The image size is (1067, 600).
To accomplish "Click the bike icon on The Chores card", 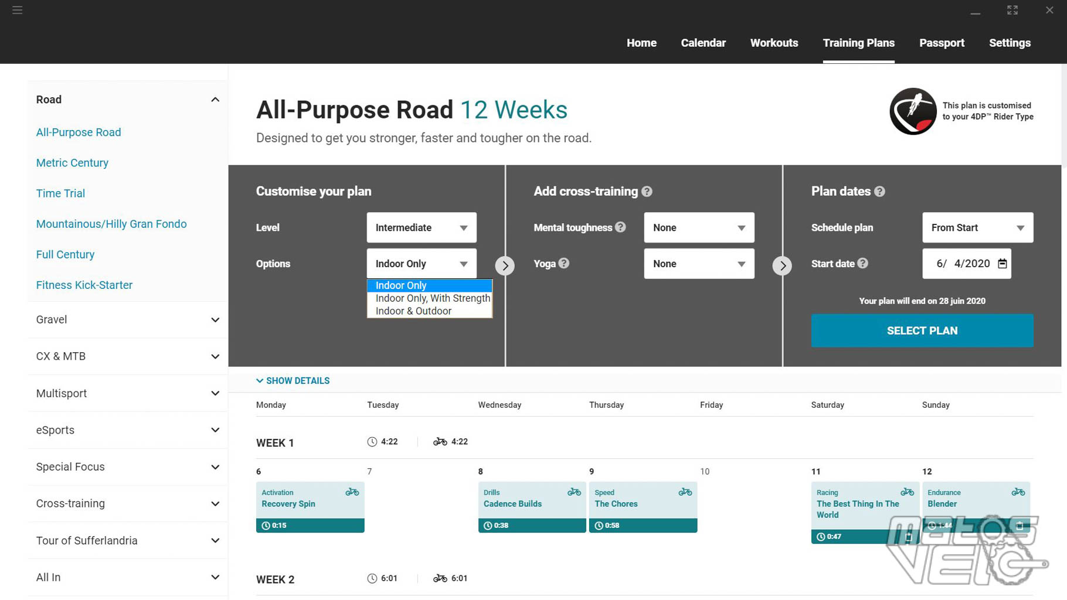I will (685, 492).
